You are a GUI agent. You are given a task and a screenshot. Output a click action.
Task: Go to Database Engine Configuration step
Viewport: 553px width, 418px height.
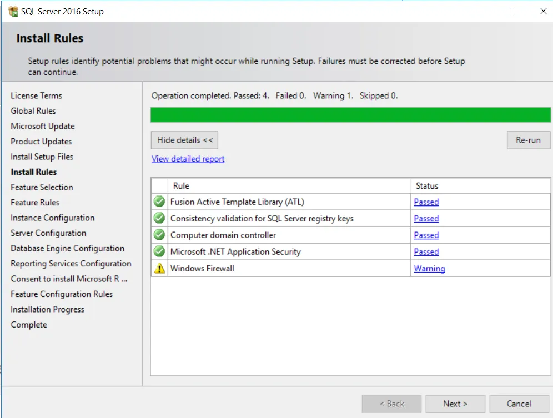pos(67,248)
